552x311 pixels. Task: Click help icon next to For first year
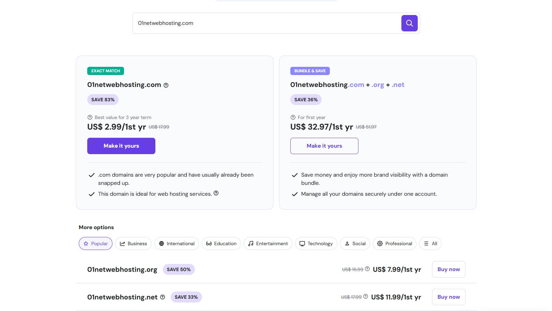pos(293,117)
